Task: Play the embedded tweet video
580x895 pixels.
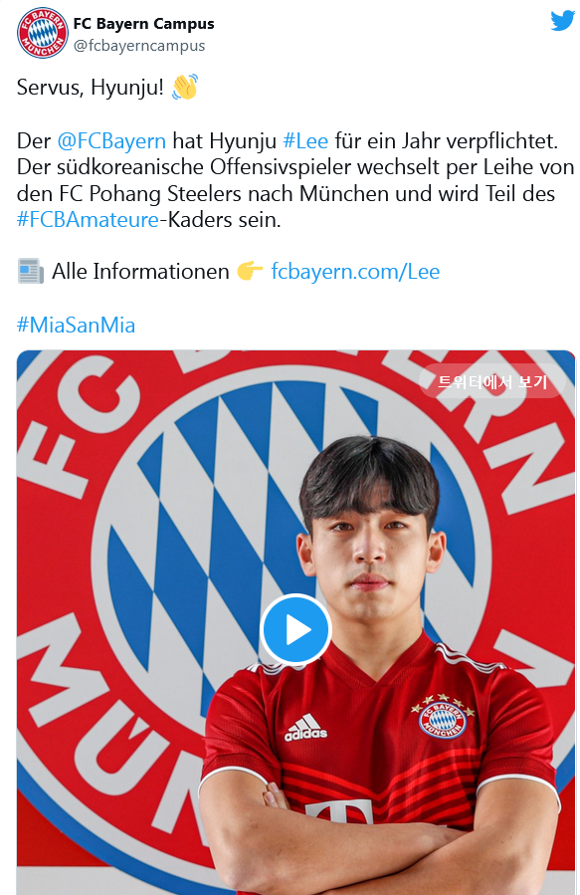Action: (x=295, y=629)
